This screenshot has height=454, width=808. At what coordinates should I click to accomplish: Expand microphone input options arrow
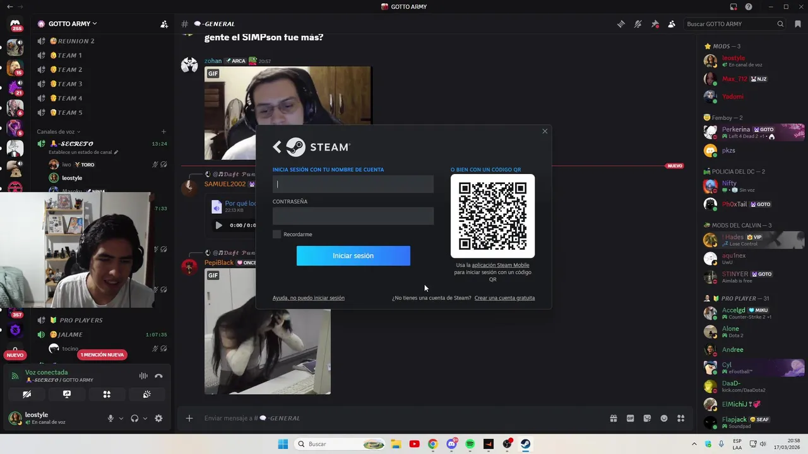pos(121,418)
